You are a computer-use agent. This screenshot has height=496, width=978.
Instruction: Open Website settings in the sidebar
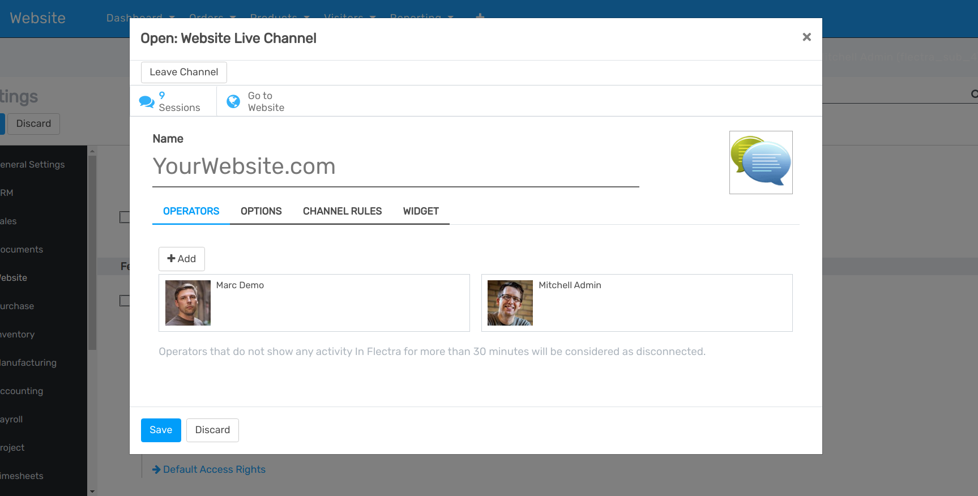pyautogui.click(x=14, y=278)
